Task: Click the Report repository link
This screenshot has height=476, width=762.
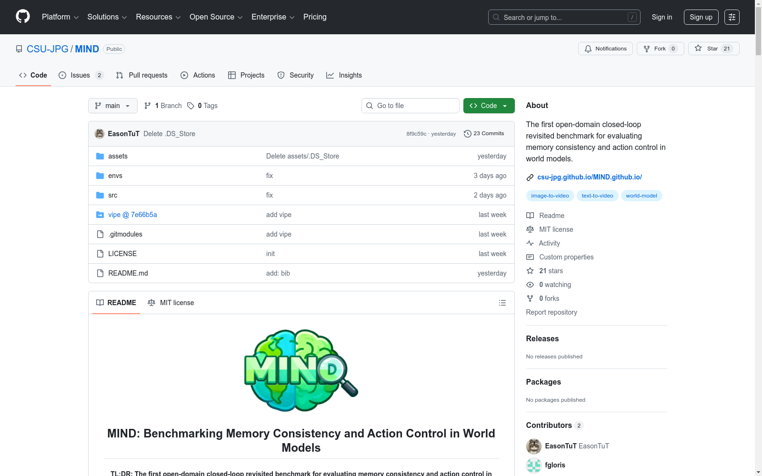Action: pos(551,312)
